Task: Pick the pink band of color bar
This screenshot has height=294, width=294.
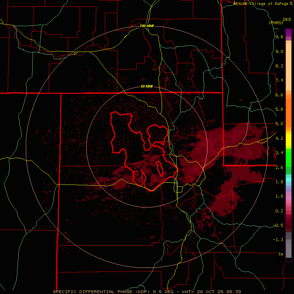Action: coord(288,198)
